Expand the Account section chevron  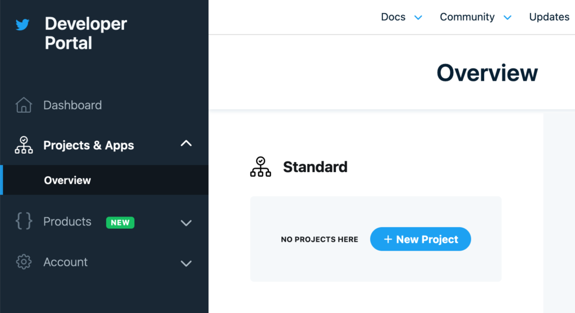tap(186, 263)
